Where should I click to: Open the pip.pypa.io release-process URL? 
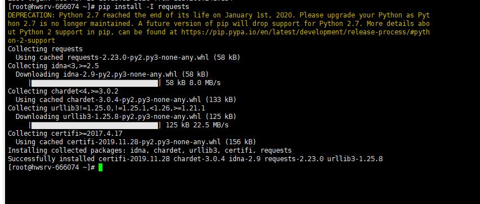click(x=305, y=32)
